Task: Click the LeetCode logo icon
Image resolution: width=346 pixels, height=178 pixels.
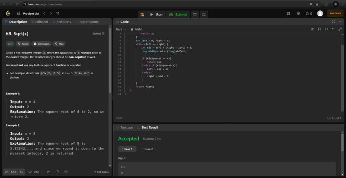Action: click(8, 13)
